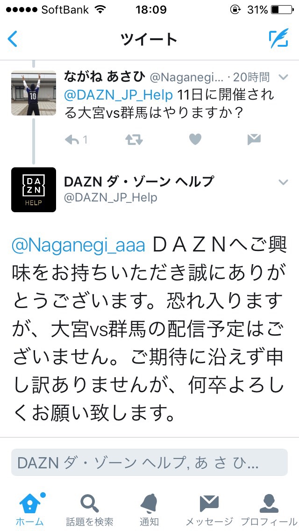The height and width of the screenshot is (531, 299).
Task: Open the @DAZN_JP_Help mention link
Action: click(x=119, y=95)
